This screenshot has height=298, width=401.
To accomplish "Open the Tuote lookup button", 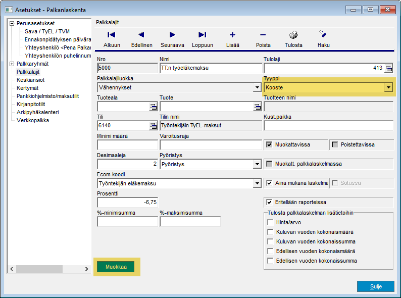I will coord(257,107).
